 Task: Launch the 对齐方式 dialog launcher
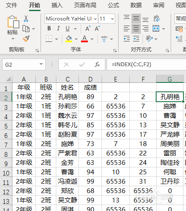point(167,50)
